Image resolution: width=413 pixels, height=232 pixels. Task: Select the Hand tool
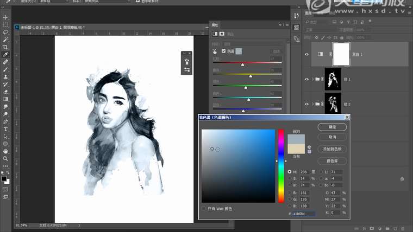point(5,151)
